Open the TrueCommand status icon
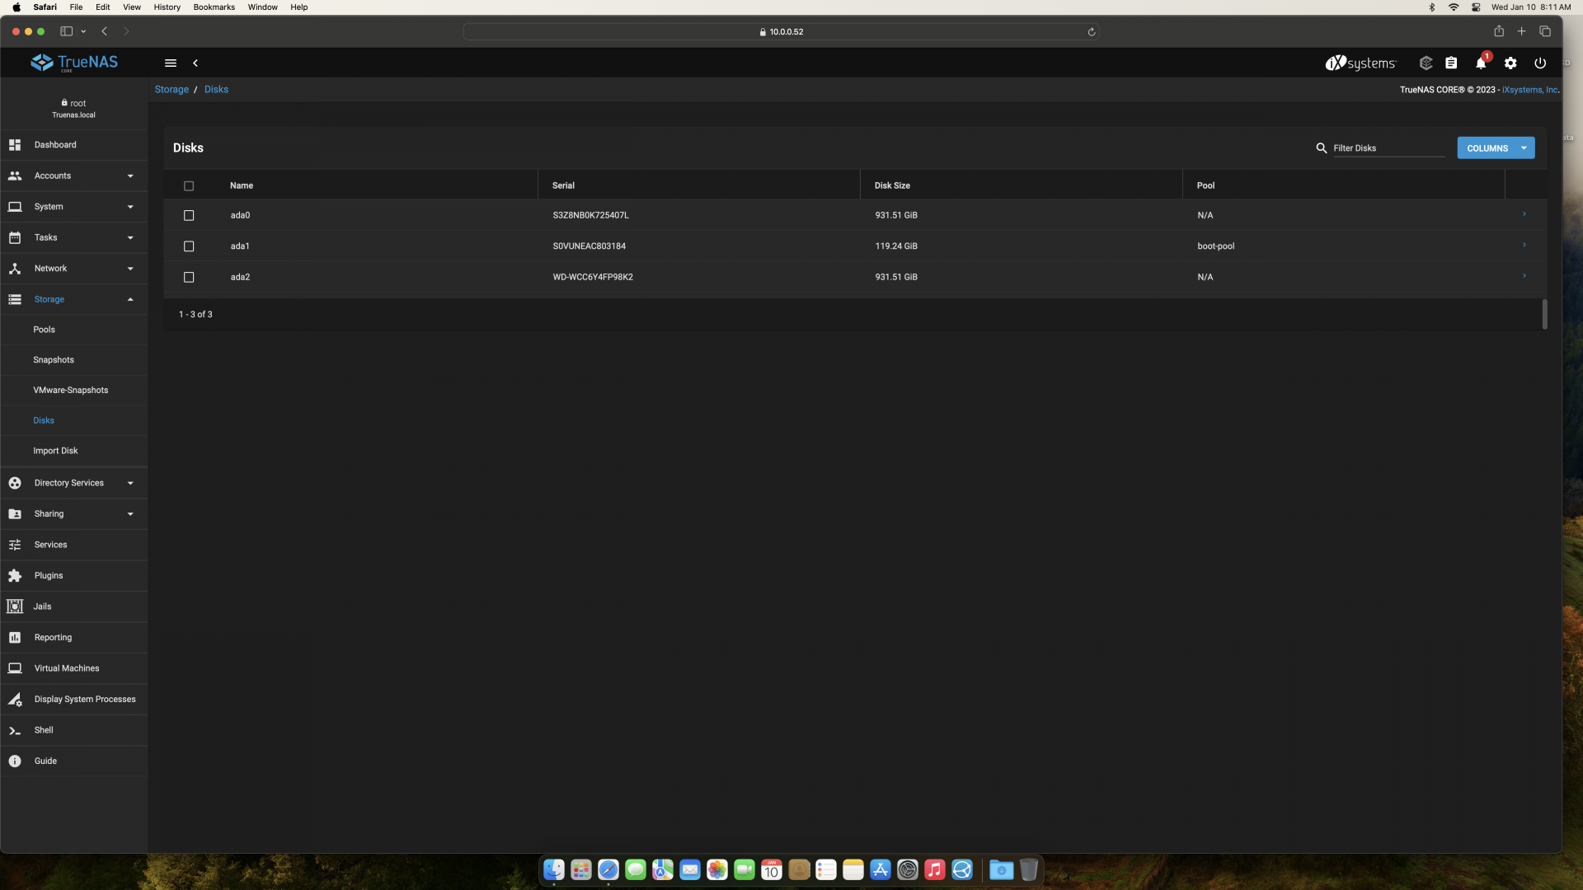The height and width of the screenshot is (890, 1583). [1426, 63]
